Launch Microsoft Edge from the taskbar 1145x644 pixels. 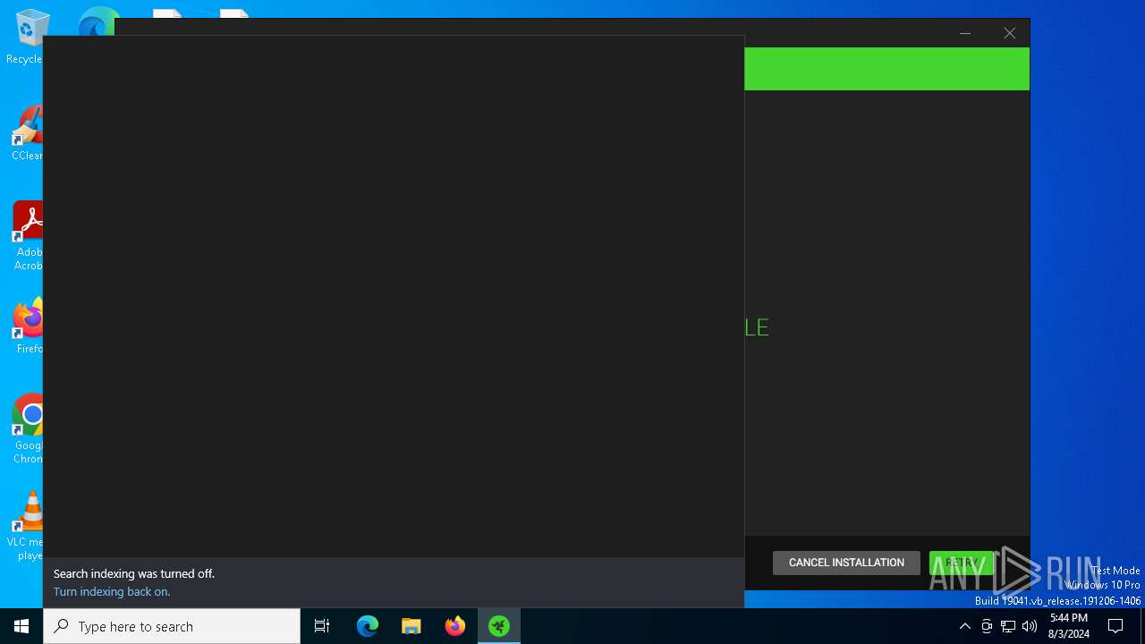(x=368, y=626)
